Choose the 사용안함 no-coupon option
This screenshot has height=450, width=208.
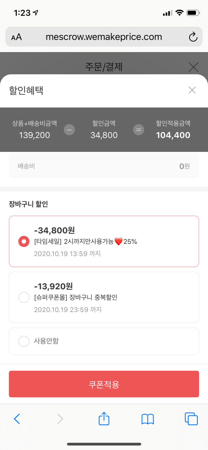point(24,341)
